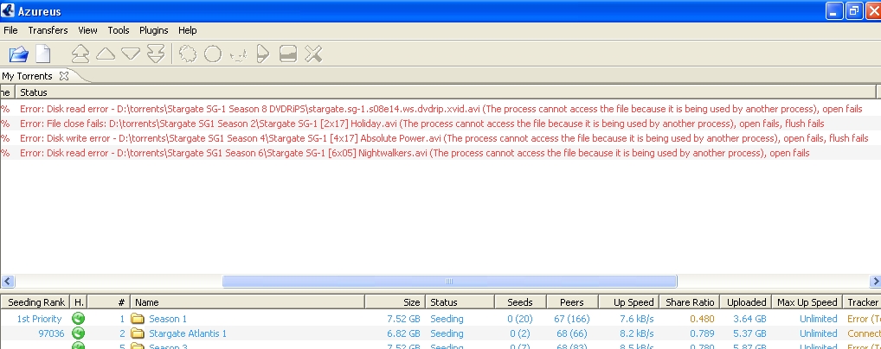Select the Holiday.avi File close fails row

click(x=440, y=124)
